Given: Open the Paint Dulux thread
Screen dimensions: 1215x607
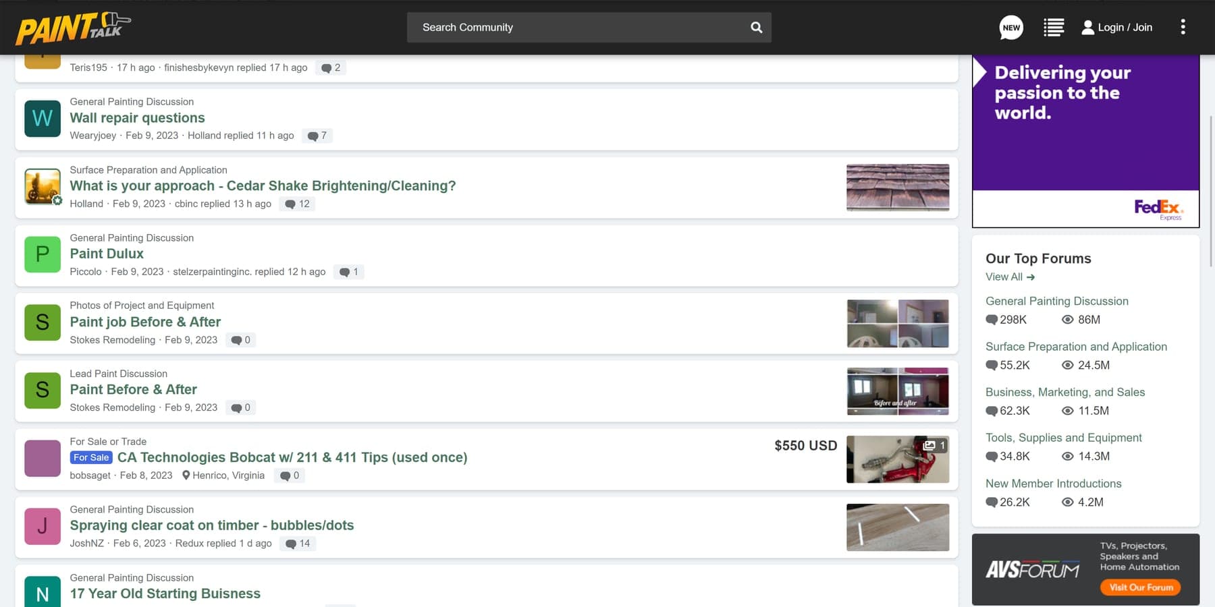Looking at the screenshot, I should click(x=107, y=254).
